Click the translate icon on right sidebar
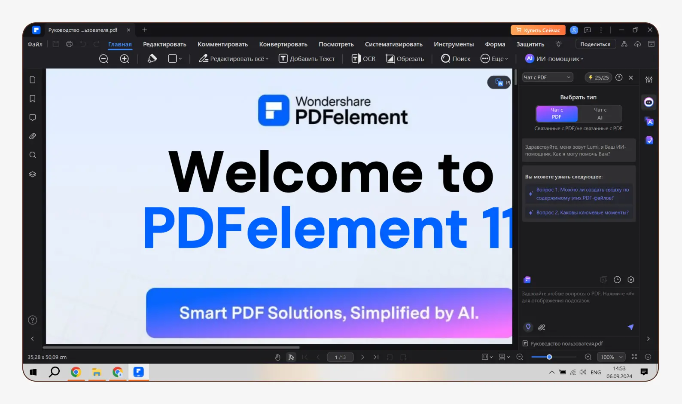The width and height of the screenshot is (682, 404). coord(649,122)
